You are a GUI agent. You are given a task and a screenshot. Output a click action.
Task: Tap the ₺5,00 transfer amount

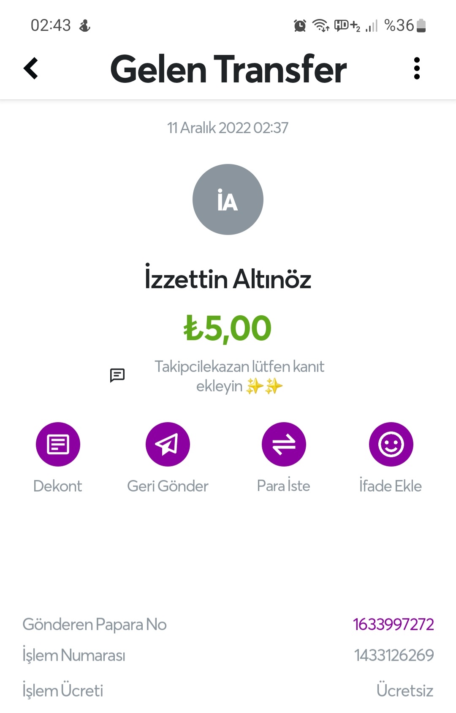click(228, 328)
